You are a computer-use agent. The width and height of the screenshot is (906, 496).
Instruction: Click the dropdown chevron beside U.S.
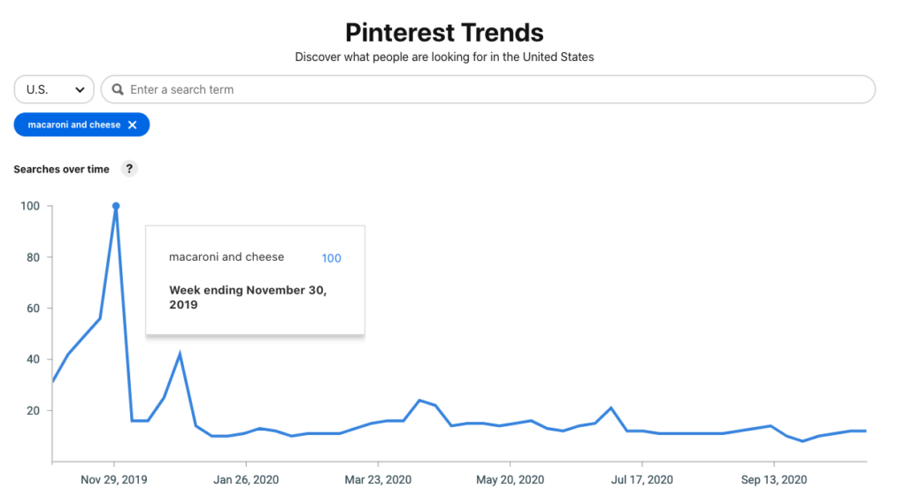pyautogui.click(x=80, y=89)
